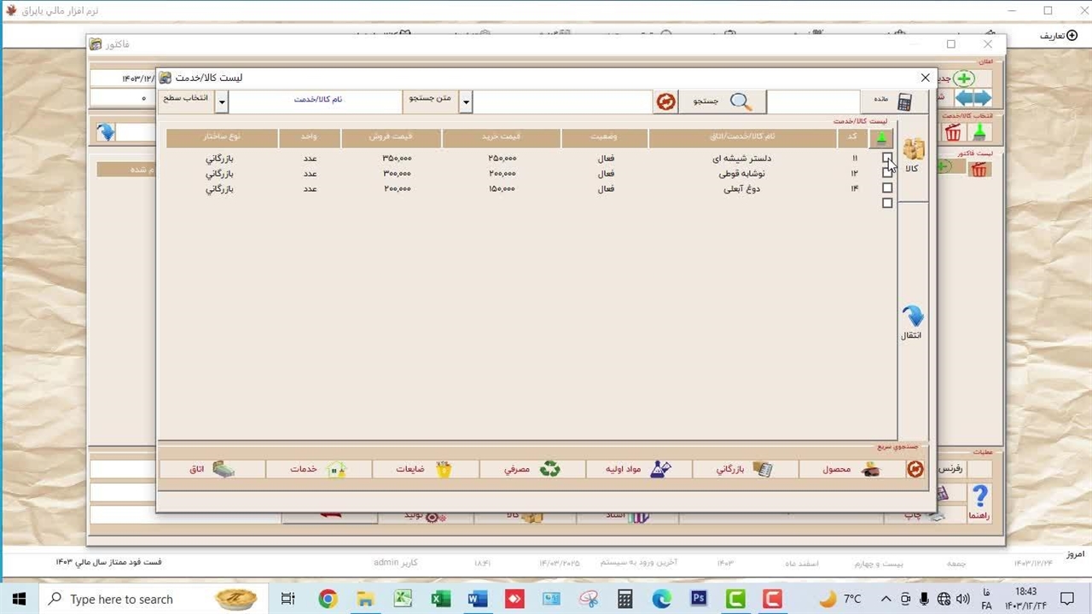Click the quick search reset icon at bottom

coord(915,469)
